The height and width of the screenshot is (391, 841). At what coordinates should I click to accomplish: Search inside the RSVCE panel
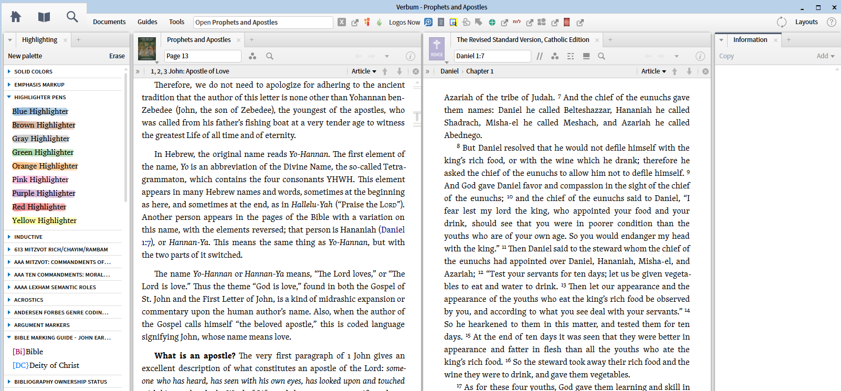602,56
